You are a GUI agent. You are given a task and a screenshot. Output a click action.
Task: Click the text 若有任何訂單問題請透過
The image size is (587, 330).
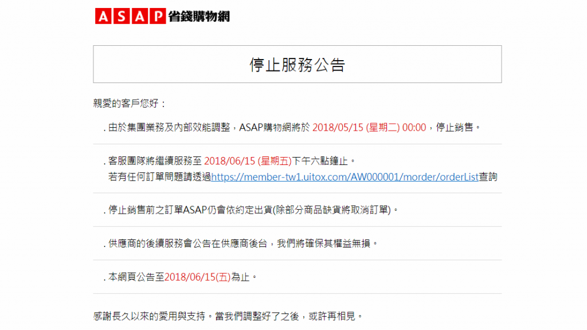coord(159,177)
